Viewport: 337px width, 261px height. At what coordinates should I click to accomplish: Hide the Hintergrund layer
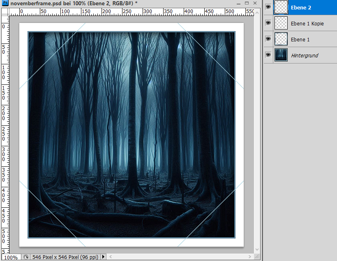268,55
